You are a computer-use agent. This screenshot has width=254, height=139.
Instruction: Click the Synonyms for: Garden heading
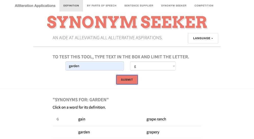click(81, 100)
